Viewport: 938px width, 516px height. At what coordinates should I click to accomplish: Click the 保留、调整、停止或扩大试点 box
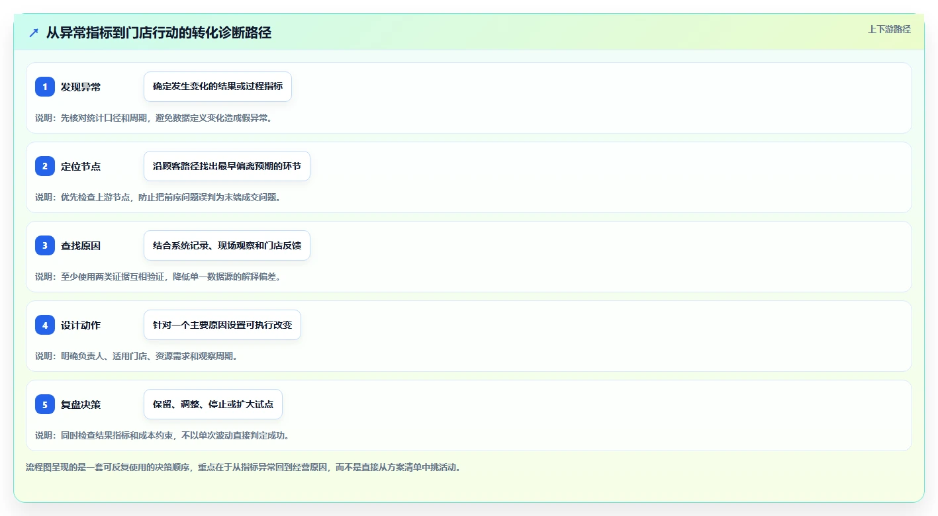click(213, 404)
